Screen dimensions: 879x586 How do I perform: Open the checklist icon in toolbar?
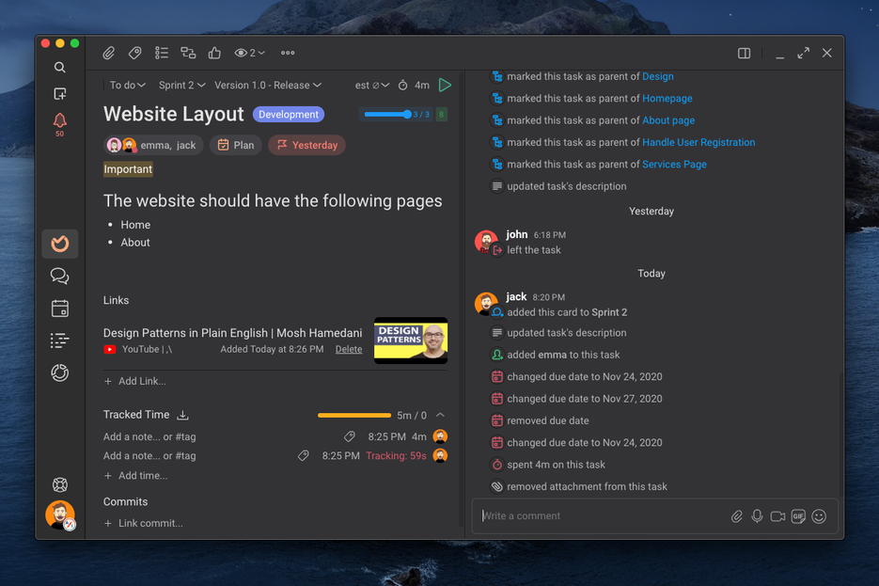point(162,54)
